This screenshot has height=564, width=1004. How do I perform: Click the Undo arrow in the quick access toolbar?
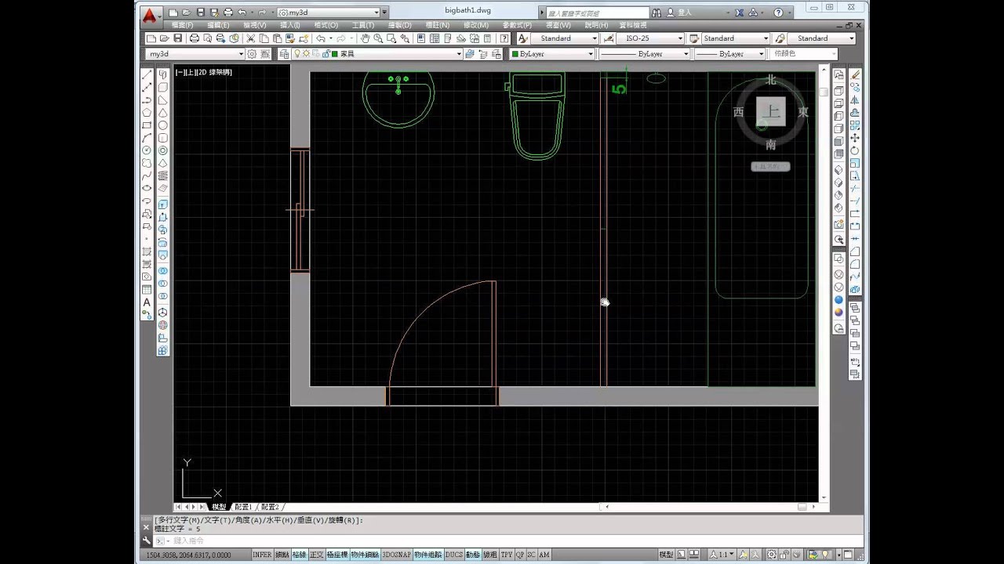(x=242, y=13)
